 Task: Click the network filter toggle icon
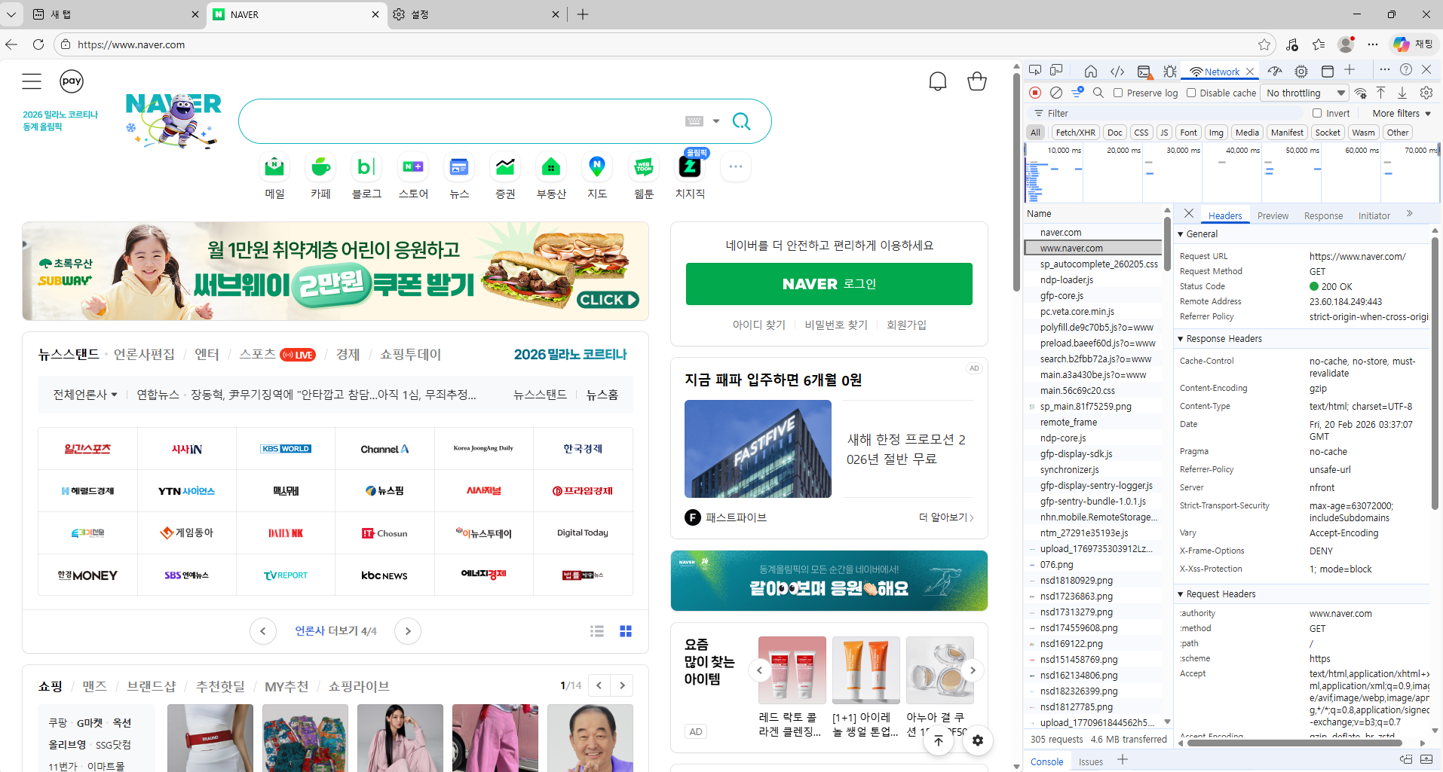[1078, 92]
